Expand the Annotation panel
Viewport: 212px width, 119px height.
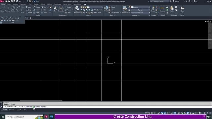[x=63, y=15]
